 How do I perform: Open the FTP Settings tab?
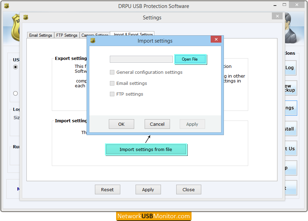point(67,35)
